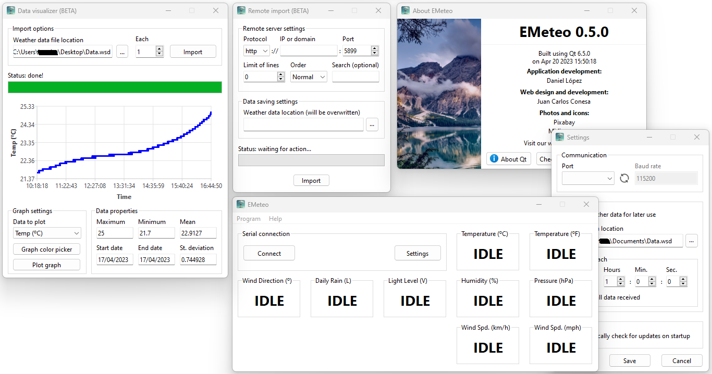
Task: Open the Program menu in EMeteo
Action: pos(249,219)
